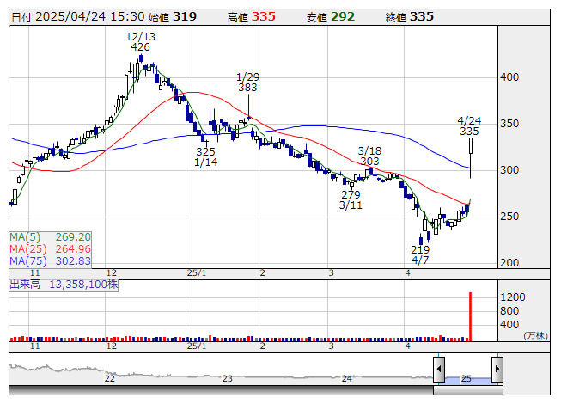Select the MA(25) legend entry
The height and width of the screenshot is (404, 561).
[x=50, y=249]
